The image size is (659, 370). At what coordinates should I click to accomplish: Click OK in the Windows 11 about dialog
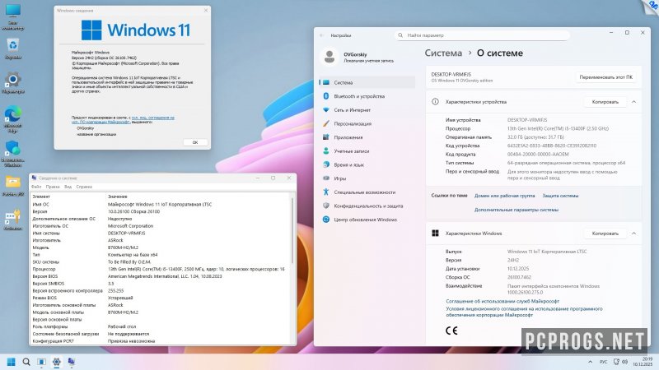click(x=195, y=142)
